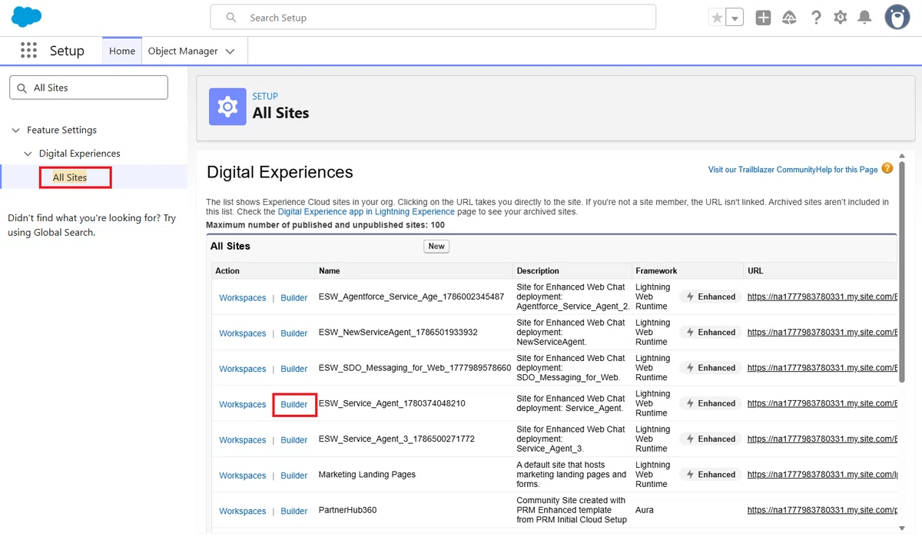Screen dimensions: 922x540
Task: Open Builder for Marketing Landing Pages
Action: pos(294,475)
